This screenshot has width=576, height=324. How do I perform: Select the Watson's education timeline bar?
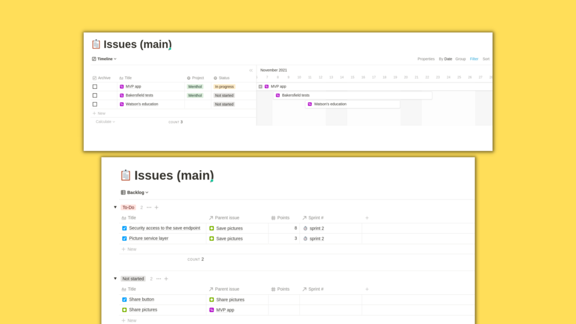(352, 104)
